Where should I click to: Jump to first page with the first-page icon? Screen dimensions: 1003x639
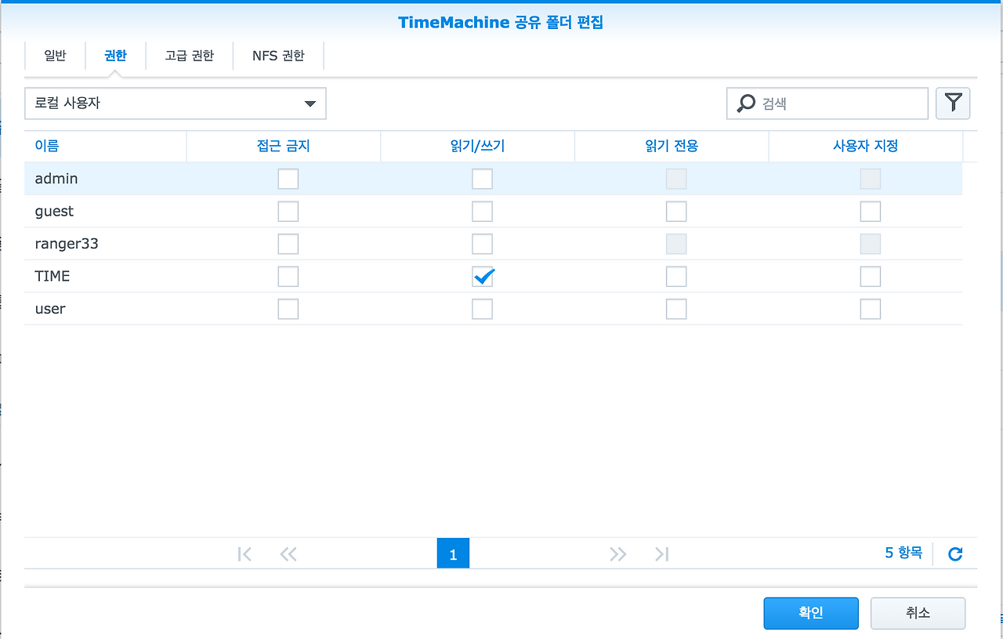(244, 554)
